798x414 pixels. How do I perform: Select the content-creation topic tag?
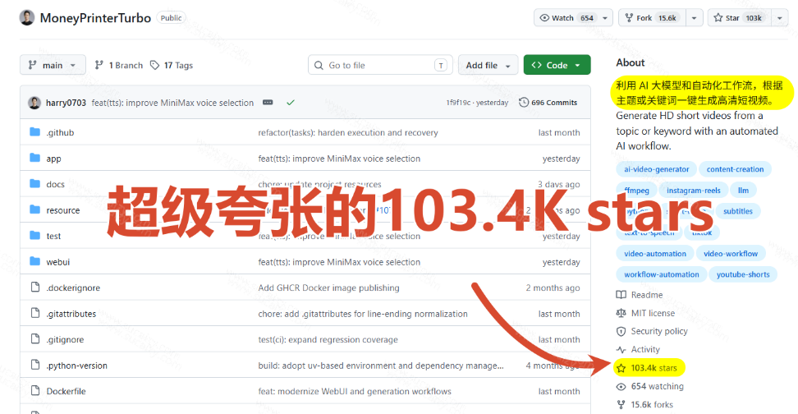[x=735, y=169]
